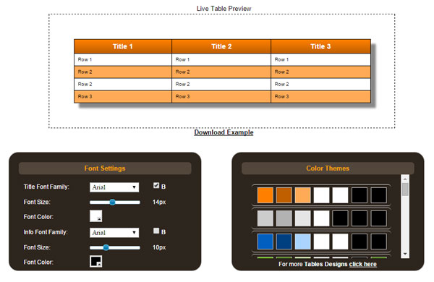
Task: Click the 'Title 2' table header
Action: [221, 46]
